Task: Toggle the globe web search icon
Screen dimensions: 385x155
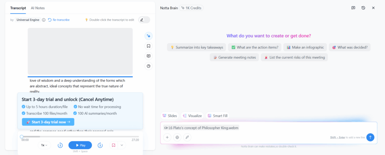Action: point(177,137)
